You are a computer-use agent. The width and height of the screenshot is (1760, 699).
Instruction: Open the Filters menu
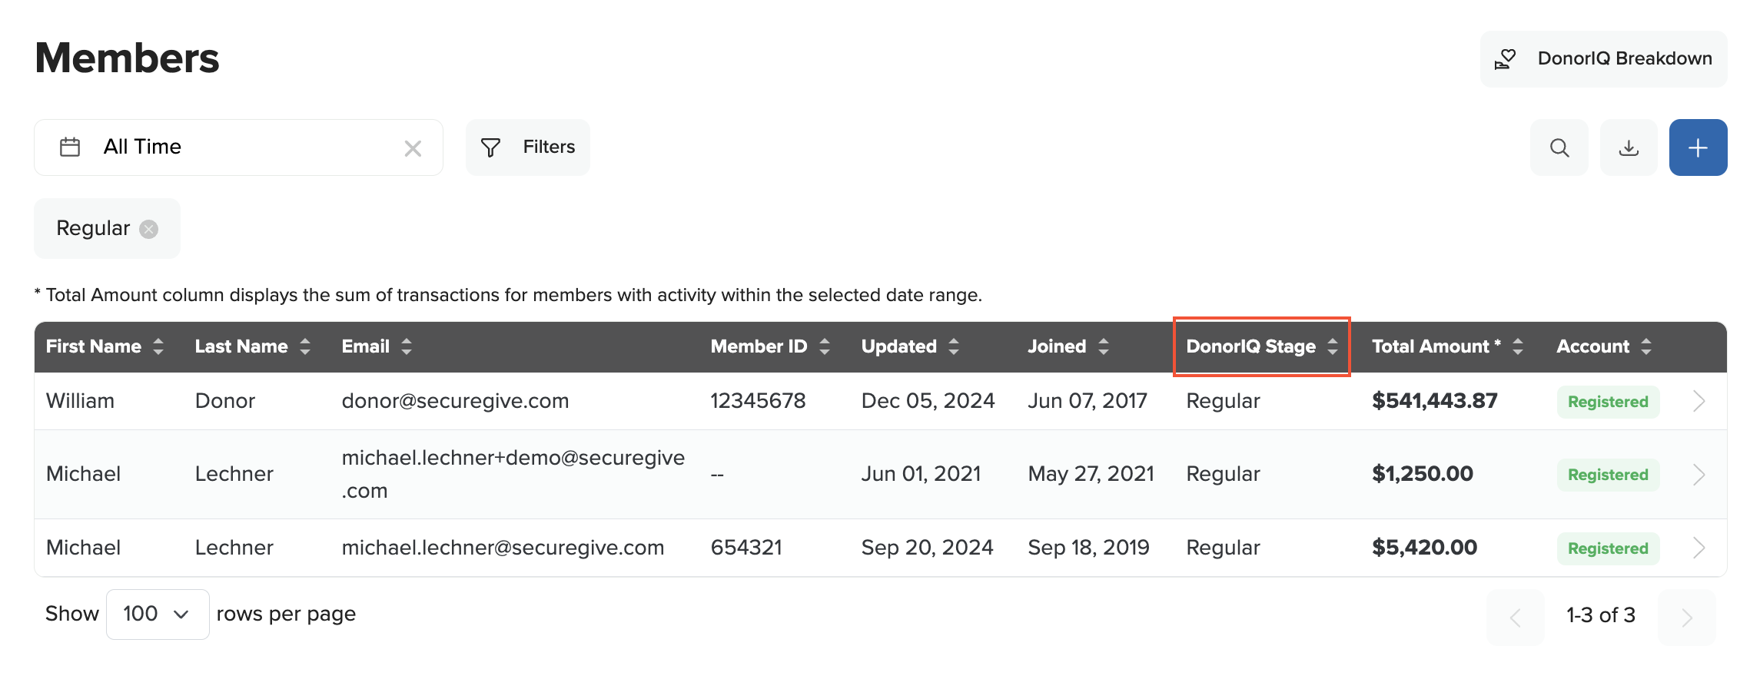tap(528, 147)
